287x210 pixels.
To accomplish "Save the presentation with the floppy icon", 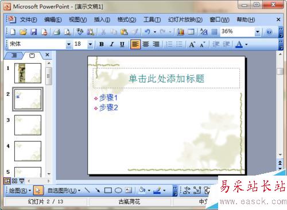I will coord(34,32).
